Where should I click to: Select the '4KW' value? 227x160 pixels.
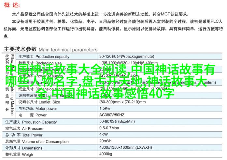104,134
